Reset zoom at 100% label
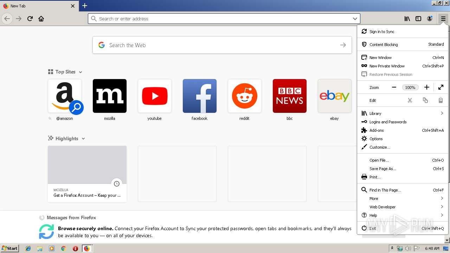 [x=410, y=87]
